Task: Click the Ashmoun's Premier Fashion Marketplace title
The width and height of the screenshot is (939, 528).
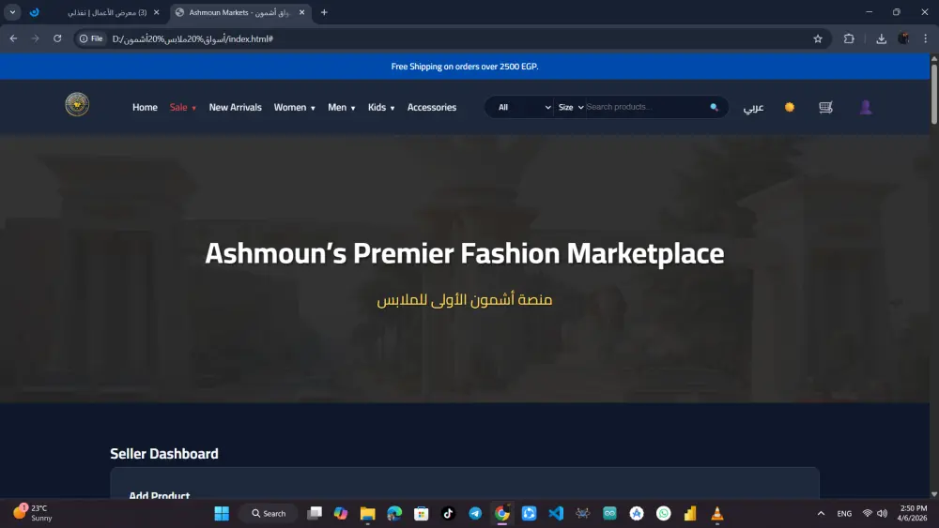Action: [464, 253]
